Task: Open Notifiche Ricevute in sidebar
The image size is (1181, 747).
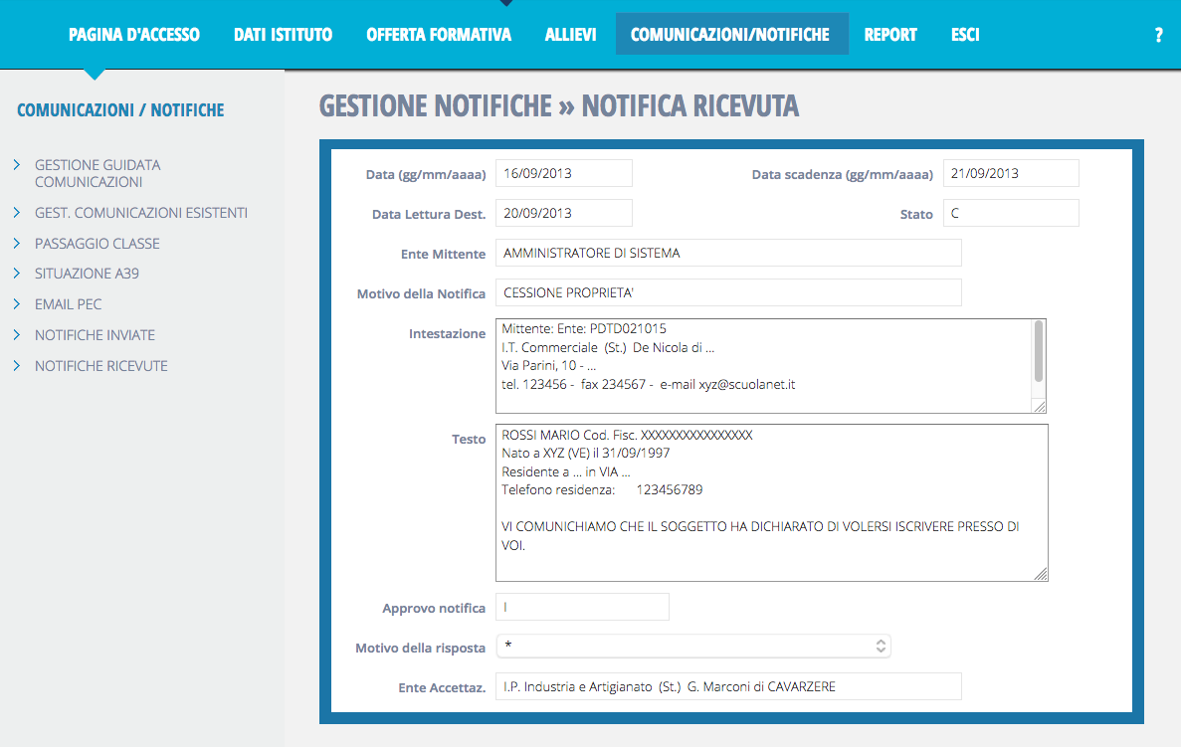Action: 101,366
